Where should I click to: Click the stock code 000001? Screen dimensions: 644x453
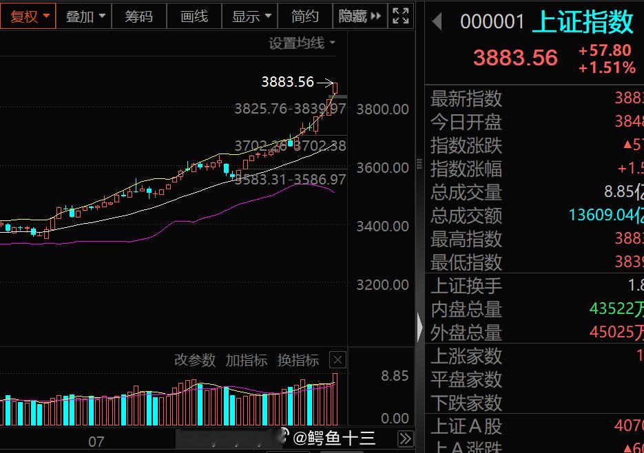tap(492, 22)
